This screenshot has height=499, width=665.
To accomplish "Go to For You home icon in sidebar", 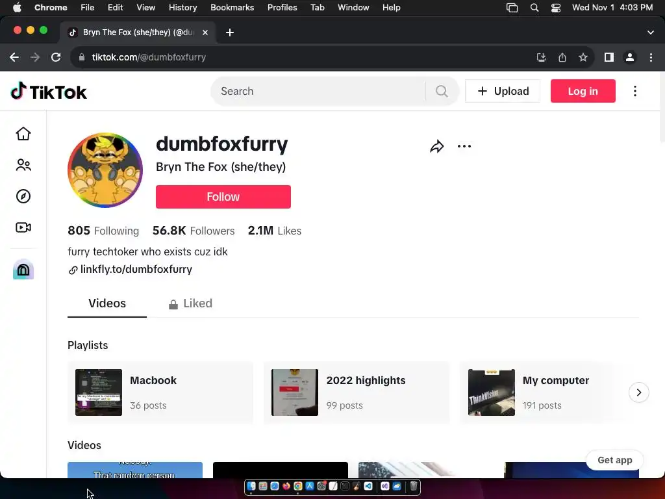I will pyautogui.click(x=23, y=134).
